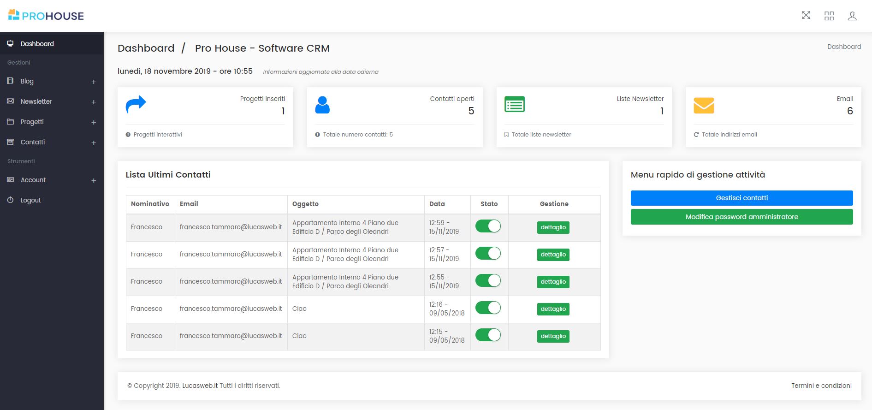Click the Account card icon in sidebar
The width and height of the screenshot is (872, 410).
point(10,179)
